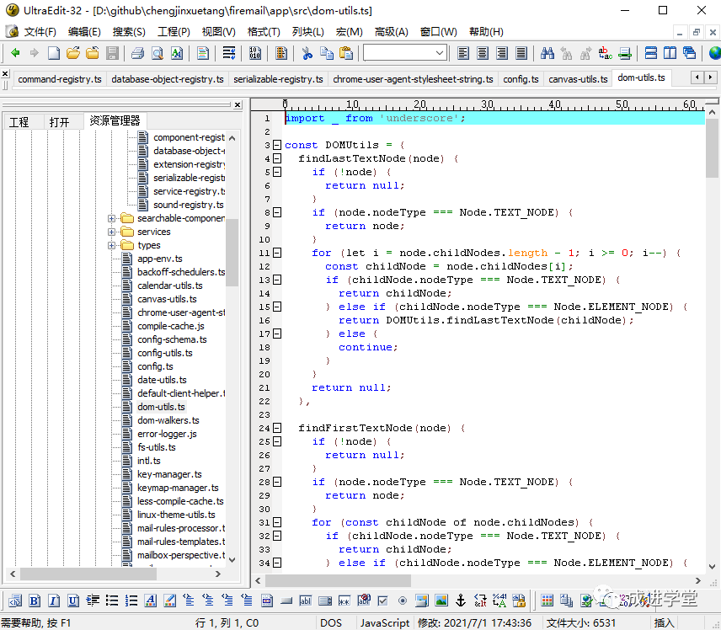721x630 pixels.
Task: Click file tree vertical scrollbar thumb
Action: (x=232, y=253)
